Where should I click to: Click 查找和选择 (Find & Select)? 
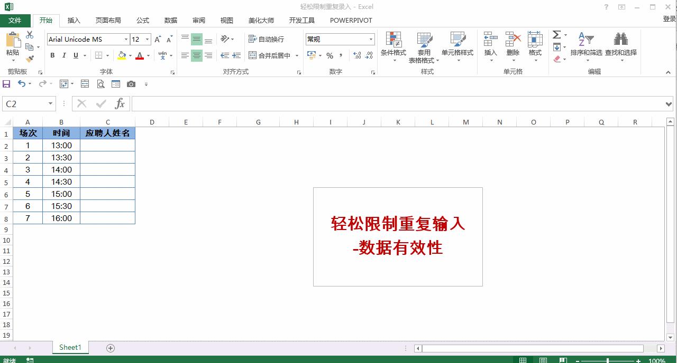[620, 46]
